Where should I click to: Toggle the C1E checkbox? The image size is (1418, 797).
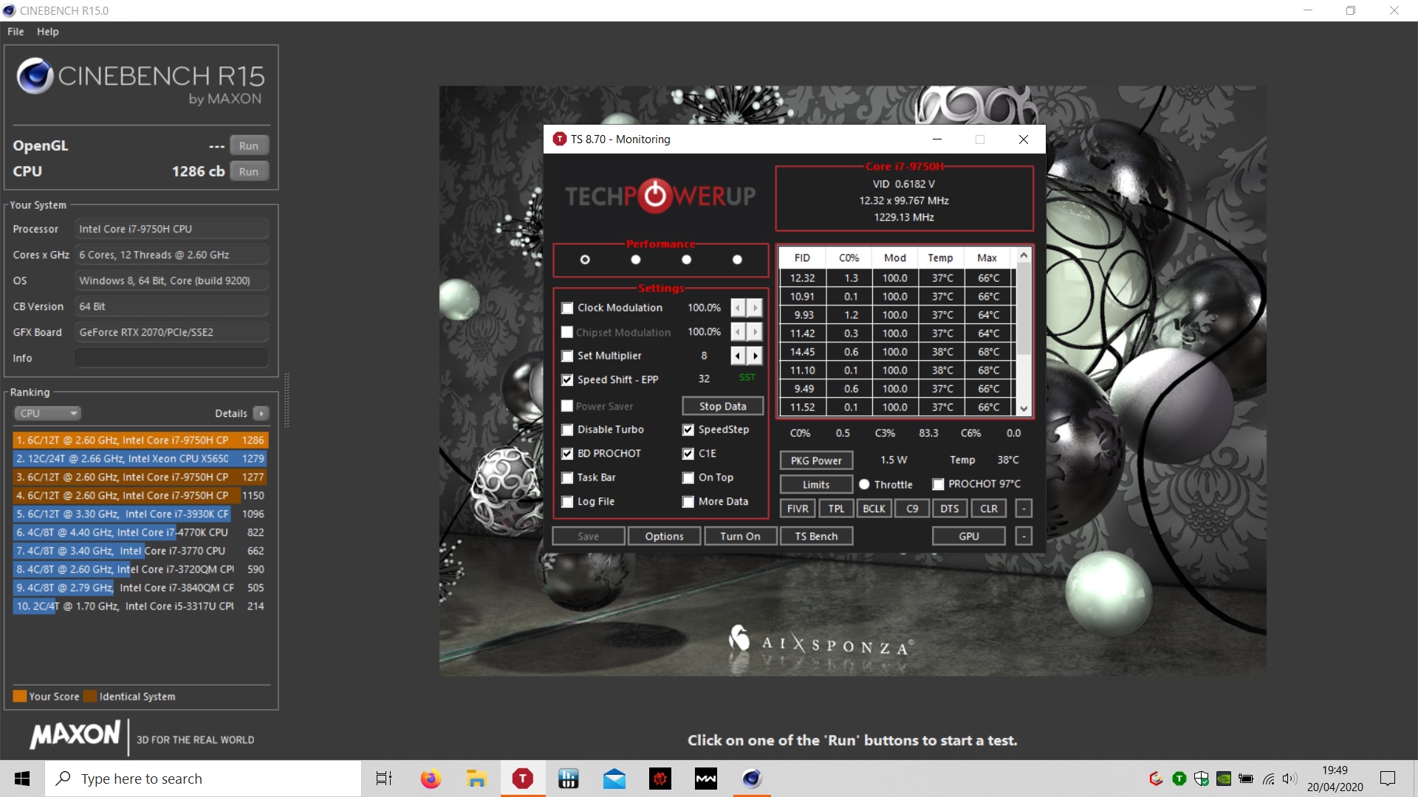pos(688,453)
